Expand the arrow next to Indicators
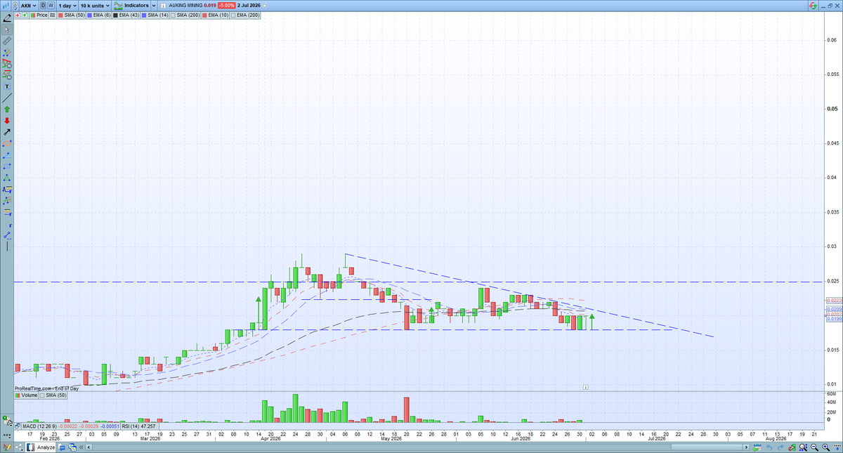The image size is (843, 453). tap(153, 6)
